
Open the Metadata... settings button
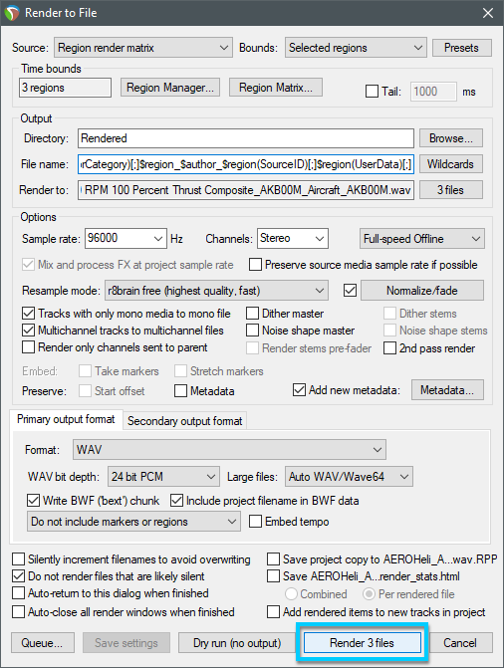(x=447, y=390)
